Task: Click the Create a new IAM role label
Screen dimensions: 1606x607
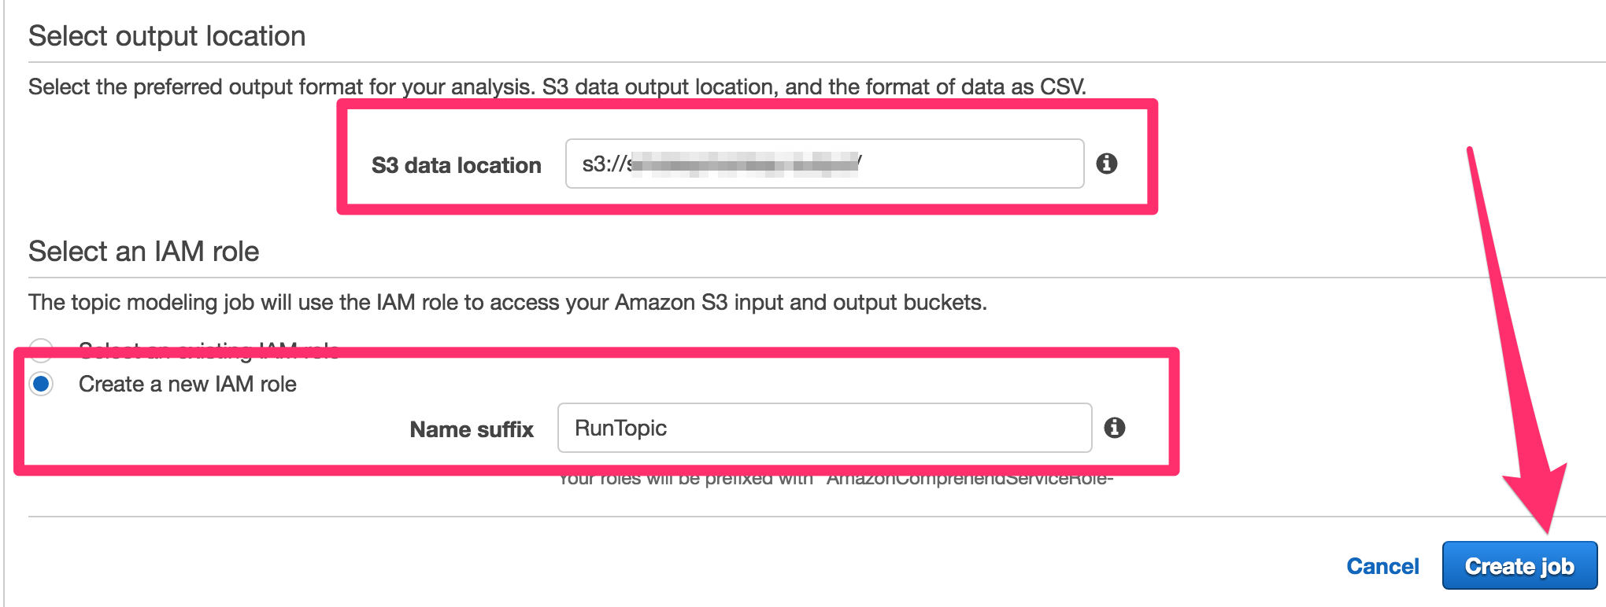Action: click(x=187, y=384)
